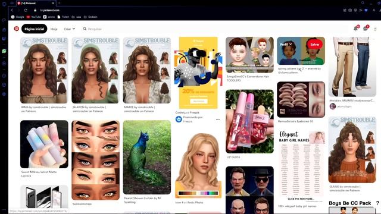Viewport: 381px width, 214px height.
Task: Open the Google bookmark
Action: (18, 17)
